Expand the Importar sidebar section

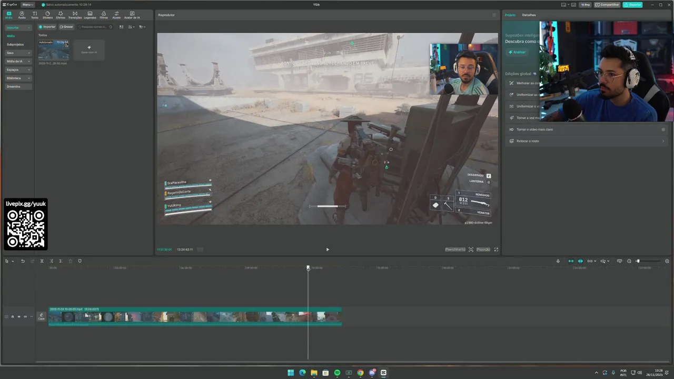[x=18, y=27]
